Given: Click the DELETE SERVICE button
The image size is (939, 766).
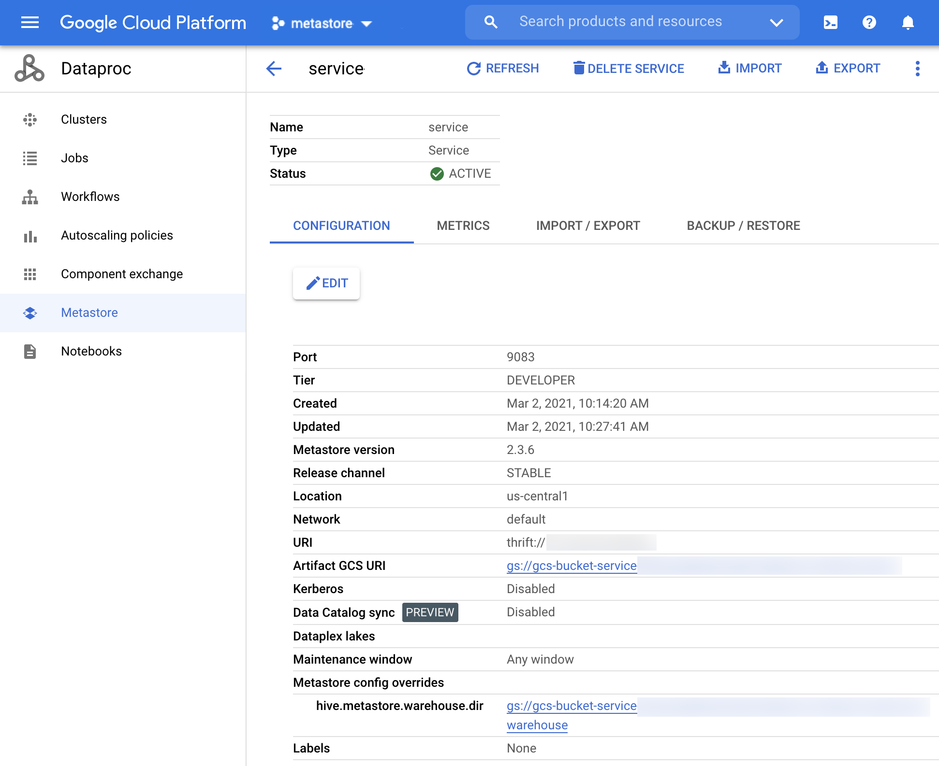Looking at the screenshot, I should coord(628,69).
